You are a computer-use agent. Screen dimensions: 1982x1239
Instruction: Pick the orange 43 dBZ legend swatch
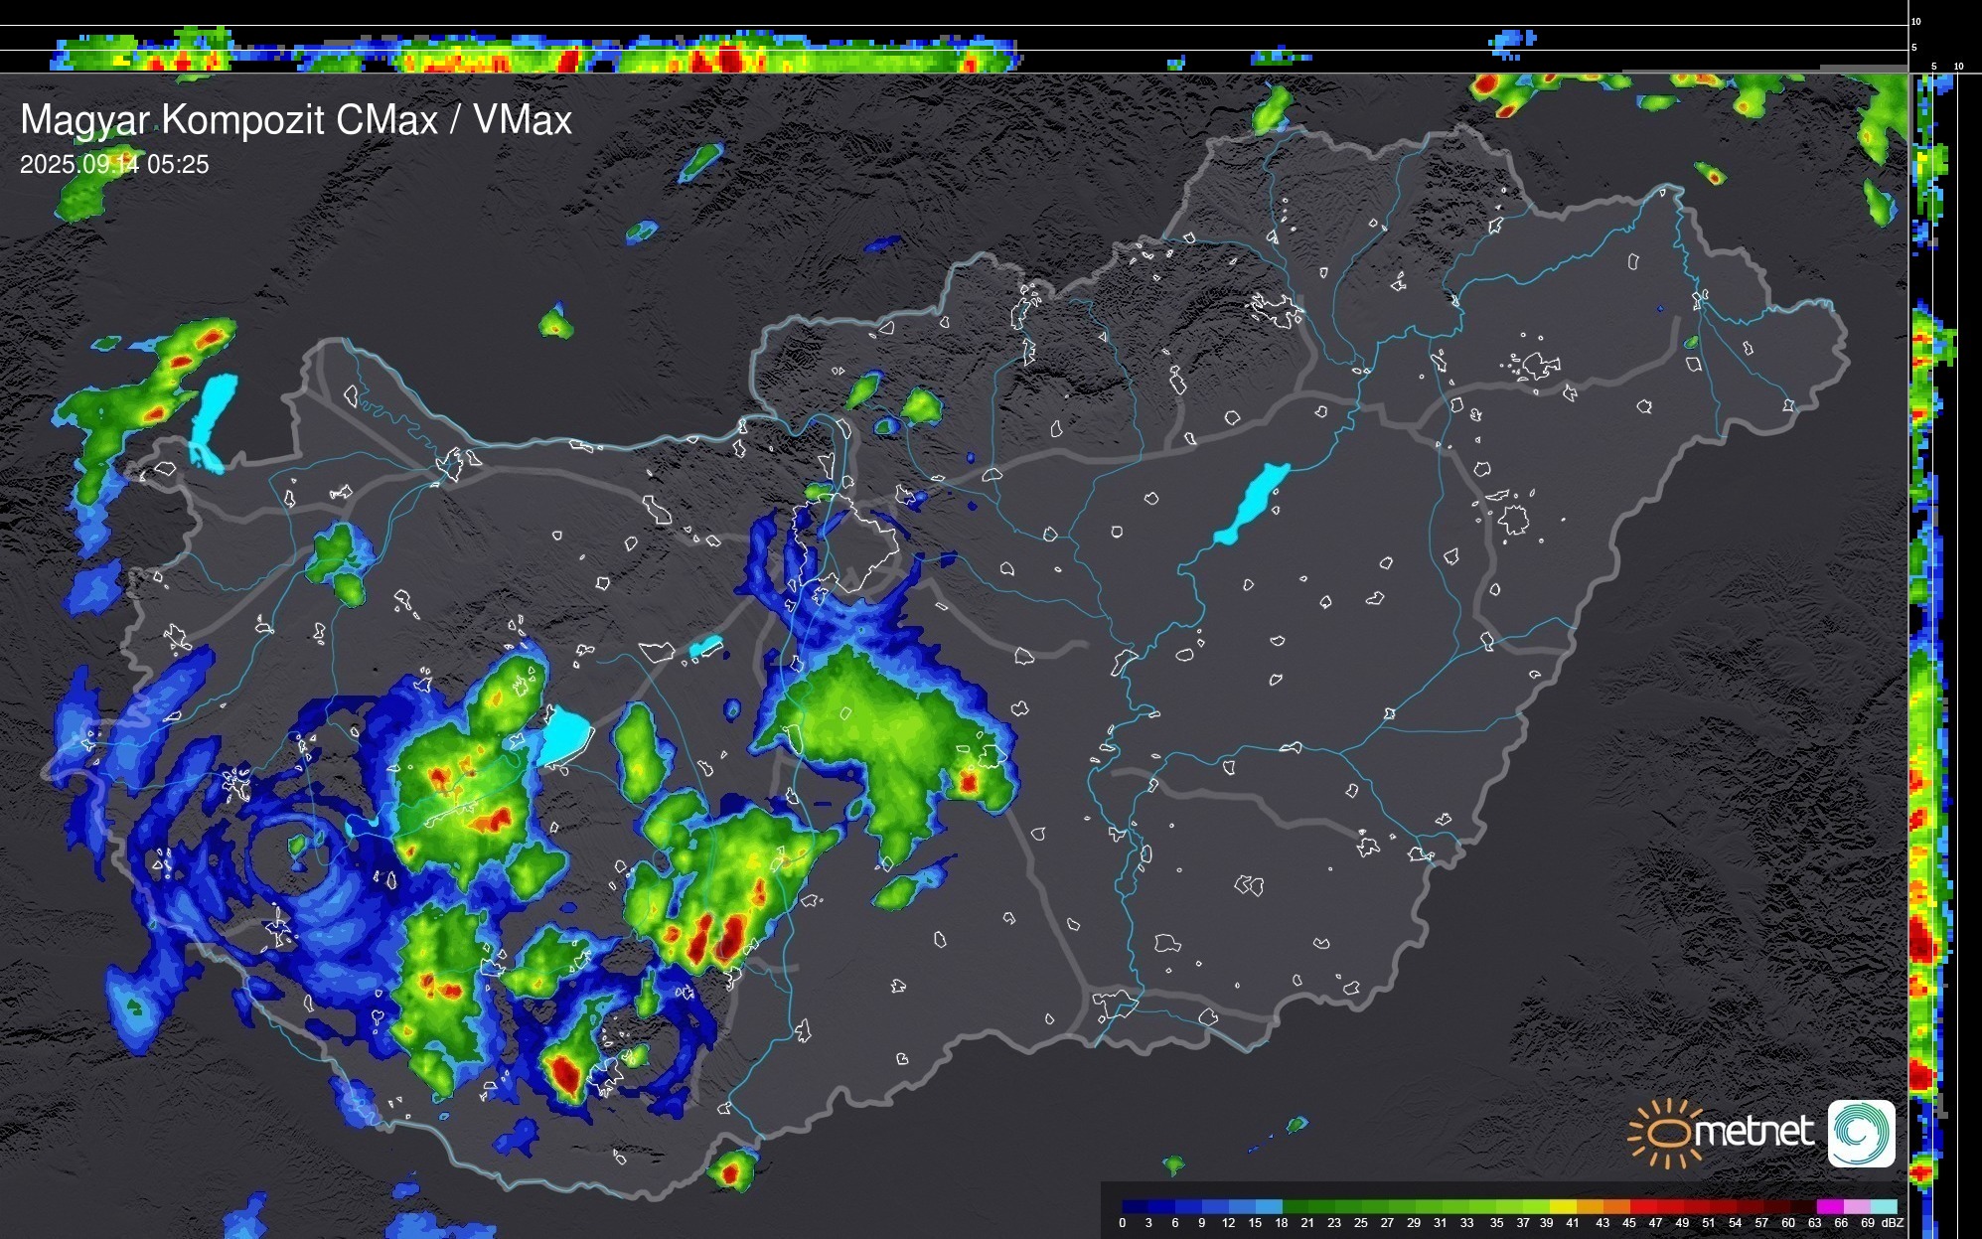[1616, 1206]
